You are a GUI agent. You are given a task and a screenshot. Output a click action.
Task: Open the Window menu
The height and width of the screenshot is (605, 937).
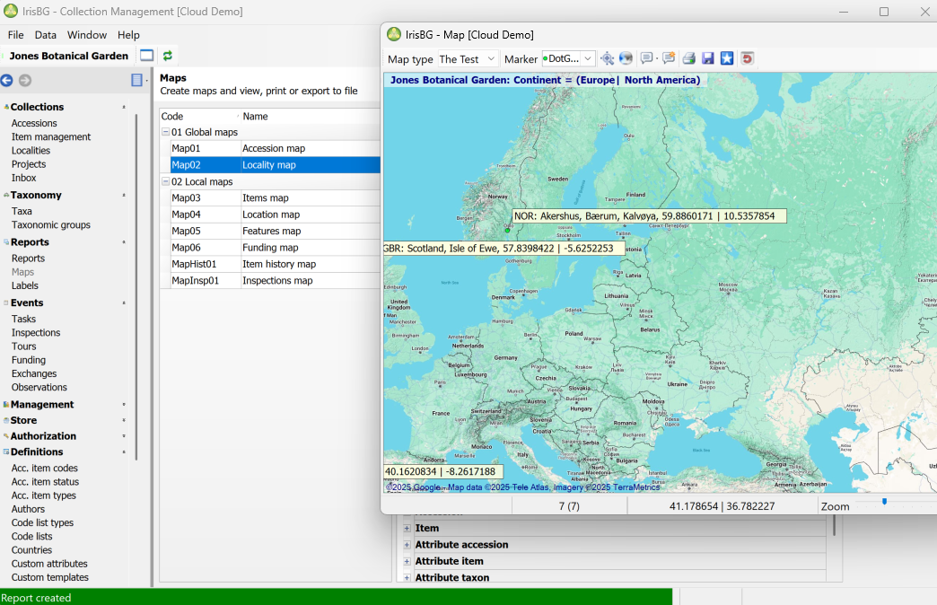[87, 35]
